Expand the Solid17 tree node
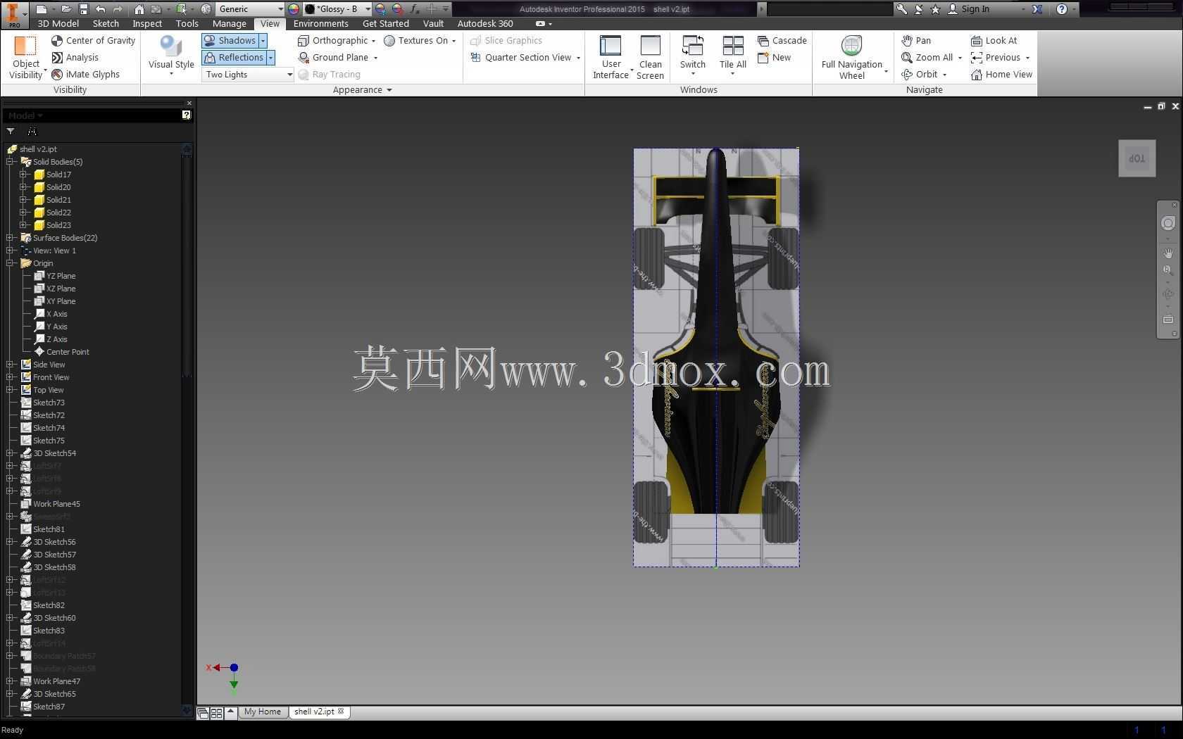The height and width of the screenshot is (739, 1183). (x=23, y=175)
